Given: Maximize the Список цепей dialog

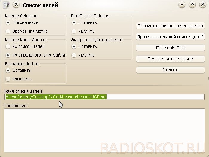Looking at the screenshot, I should pyautogui.click(x=192, y=5).
